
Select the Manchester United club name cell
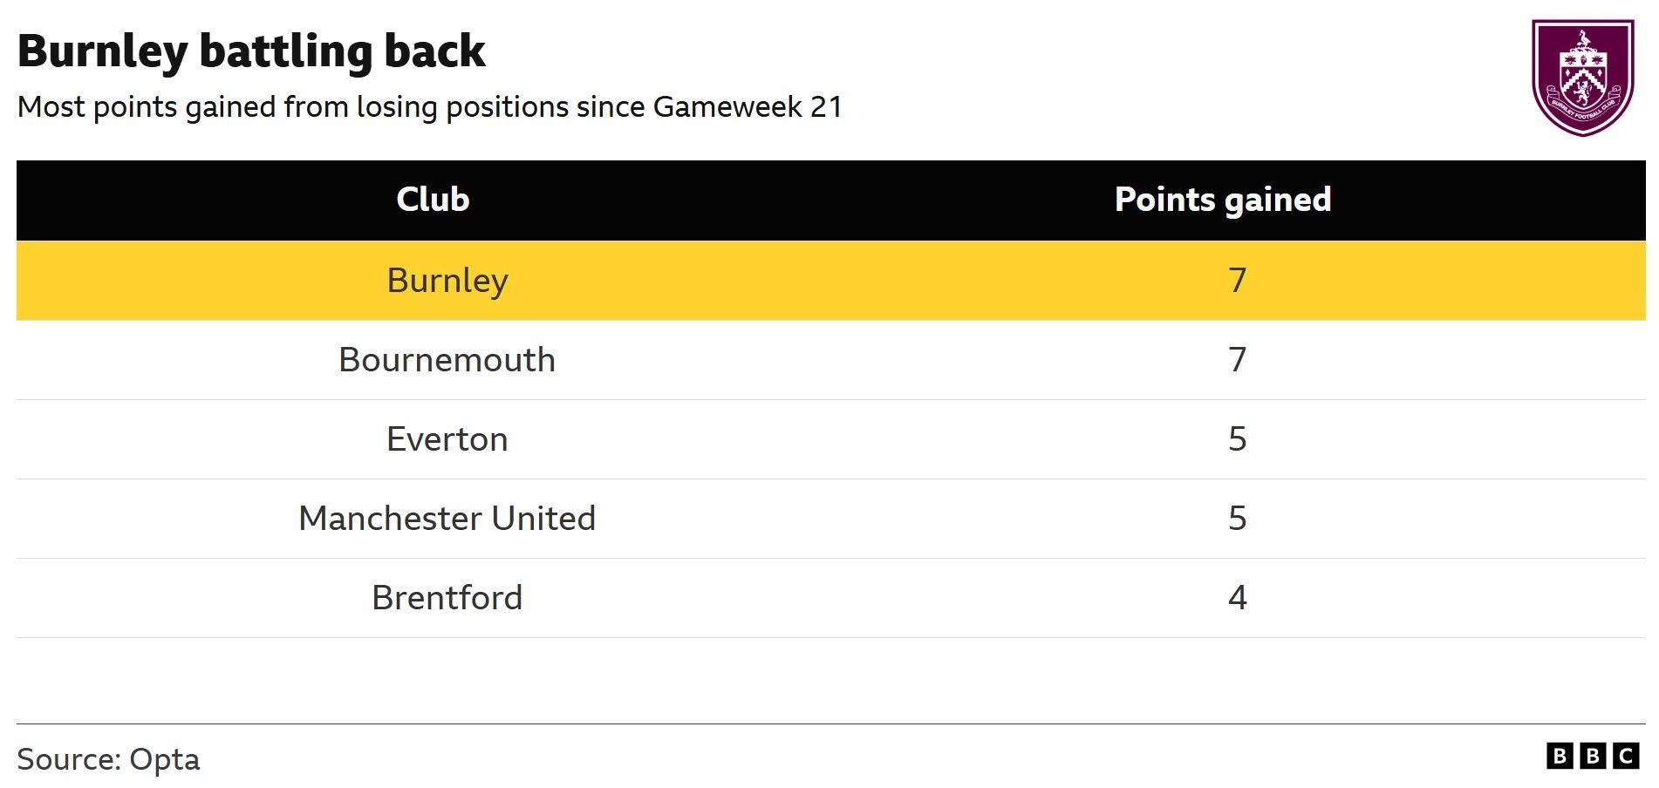[x=447, y=519]
